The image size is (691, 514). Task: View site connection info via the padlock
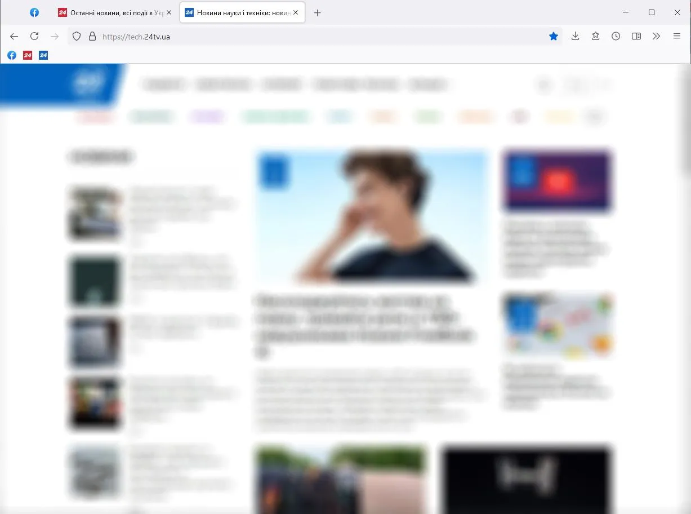pyautogui.click(x=92, y=36)
